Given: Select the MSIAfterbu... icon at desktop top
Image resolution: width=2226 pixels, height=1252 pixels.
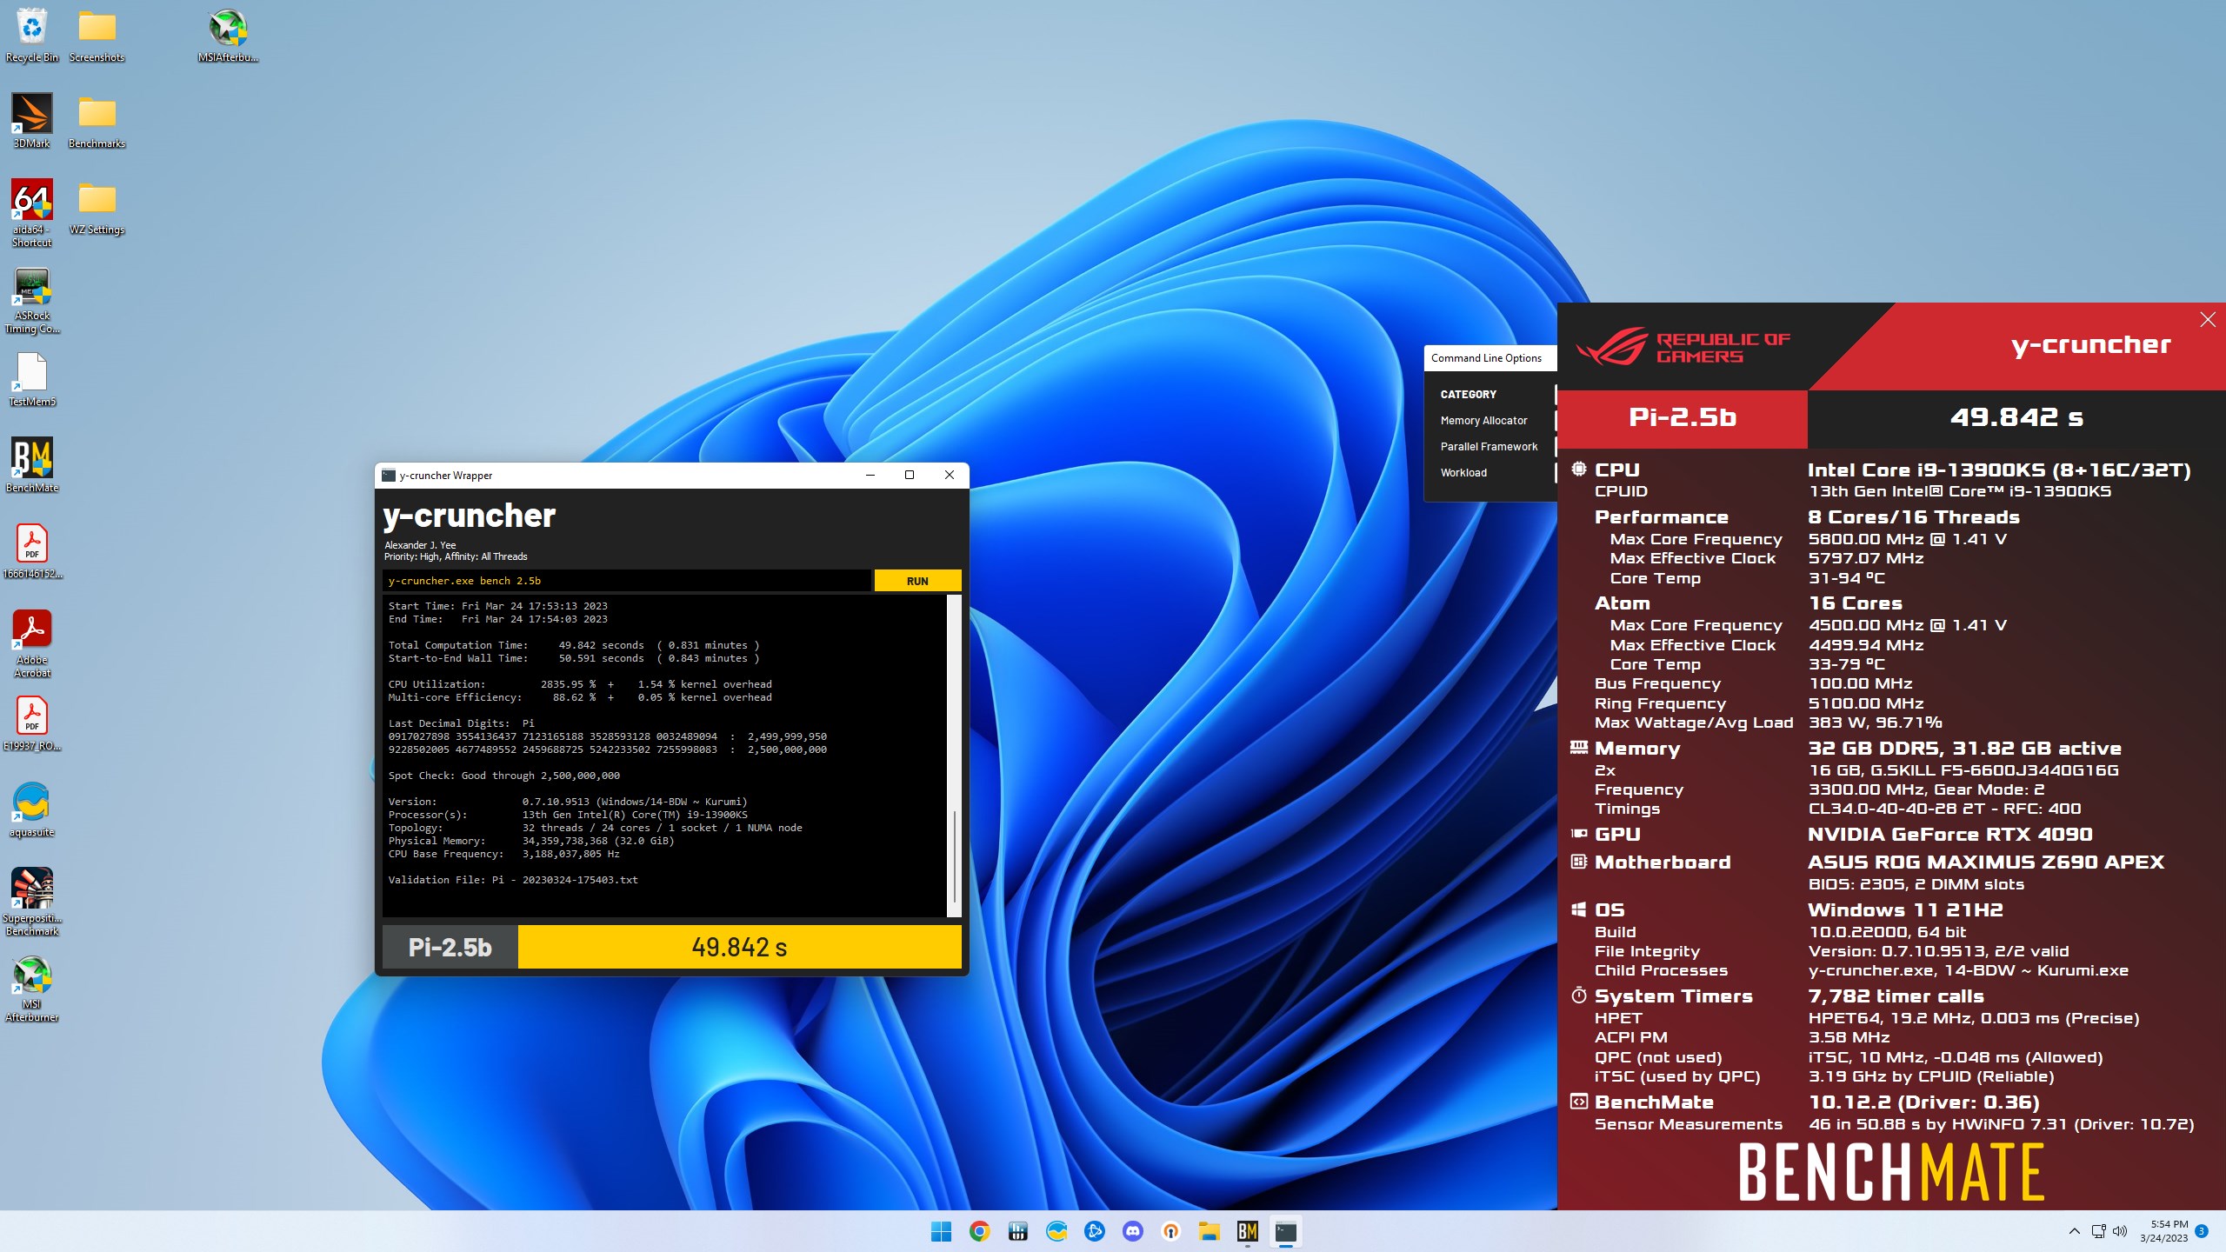Looking at the screenshot, I should coord(228,35).
